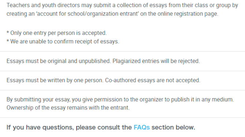This screenshot has height=137, width=245.
Task: Open the FAQs link
Action: point(142,127)
